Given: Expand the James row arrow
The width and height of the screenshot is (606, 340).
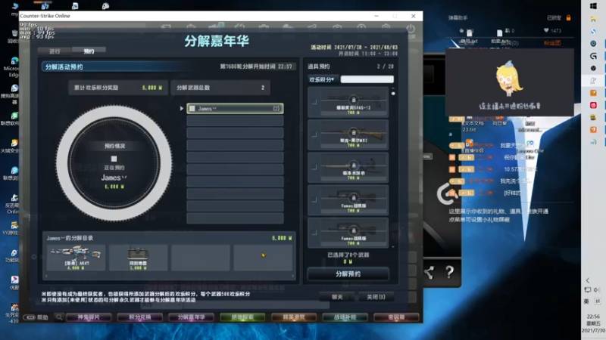Looking at the screenshot, I should point(182,109).
